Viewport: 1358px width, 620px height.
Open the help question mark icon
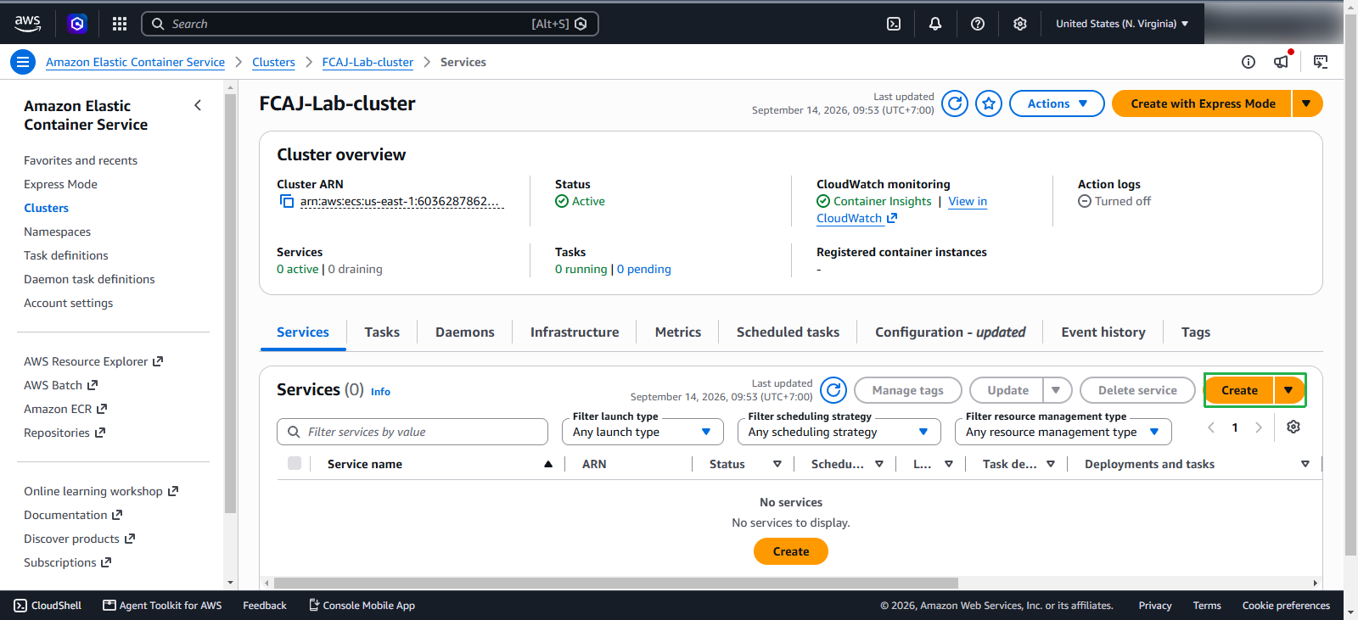(978, 24)
